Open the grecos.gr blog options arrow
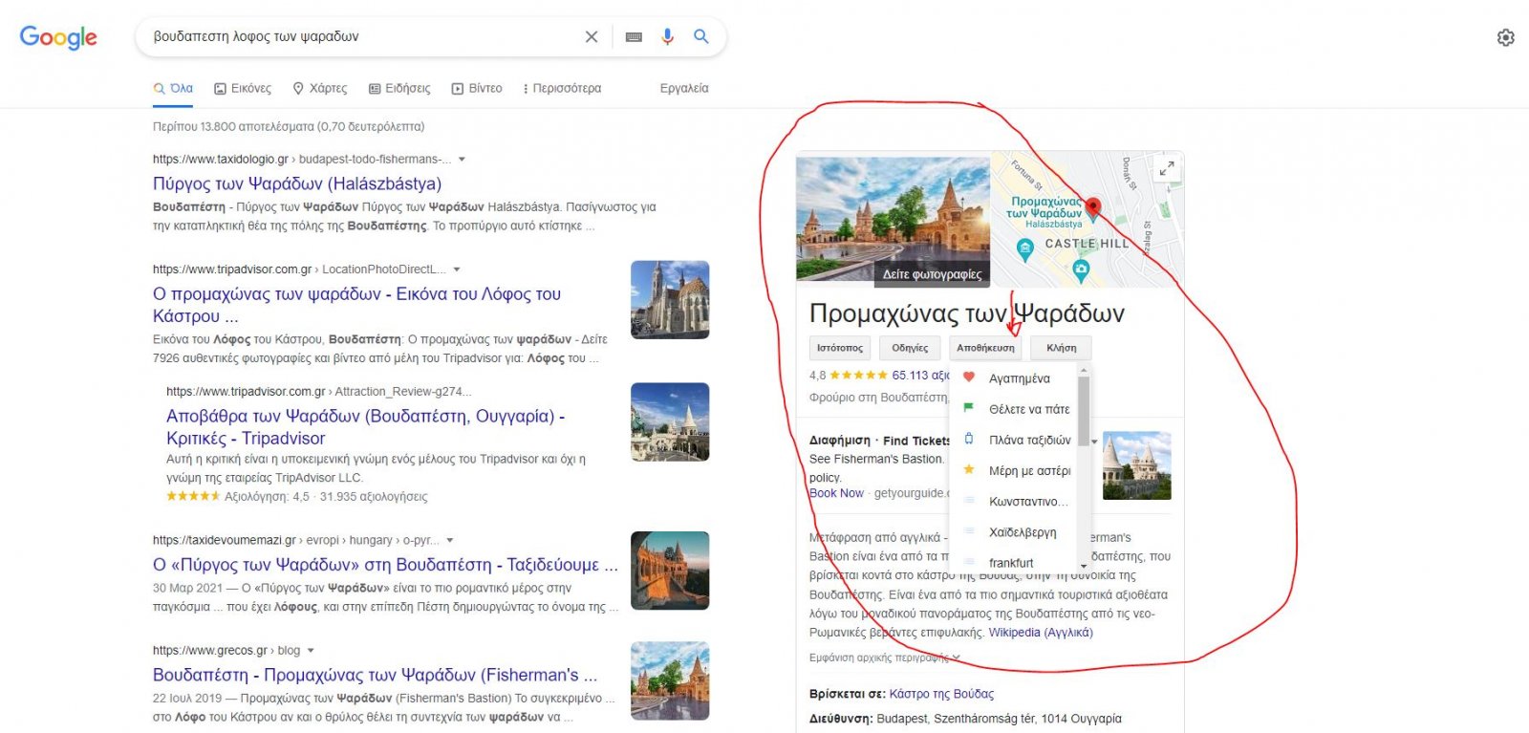The height and width of the screenshot is (733, 1529). pyautogui.click(x=311, y=651)
